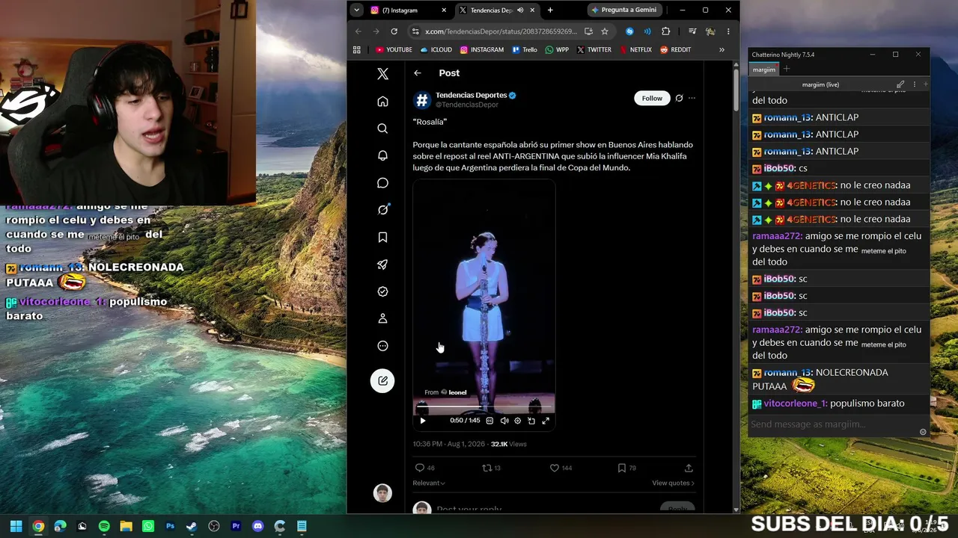Open X chat messages icon
This screenshot has width=958, height=538.
point(382,183)
